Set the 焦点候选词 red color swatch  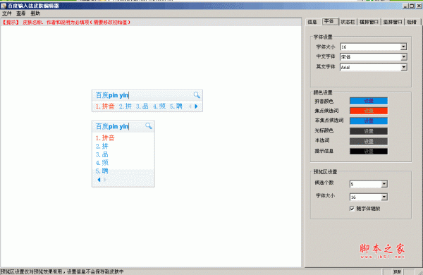(x=369, y=111)
